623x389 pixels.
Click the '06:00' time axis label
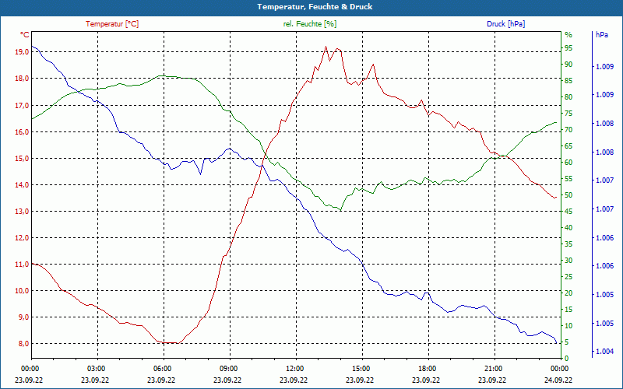click(x=162, y=369)
